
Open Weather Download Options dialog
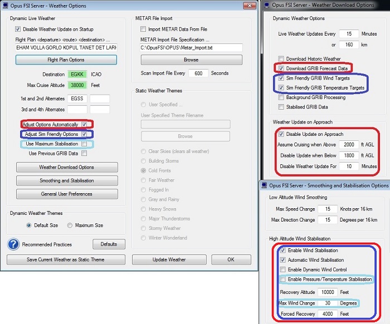point(67,167)
